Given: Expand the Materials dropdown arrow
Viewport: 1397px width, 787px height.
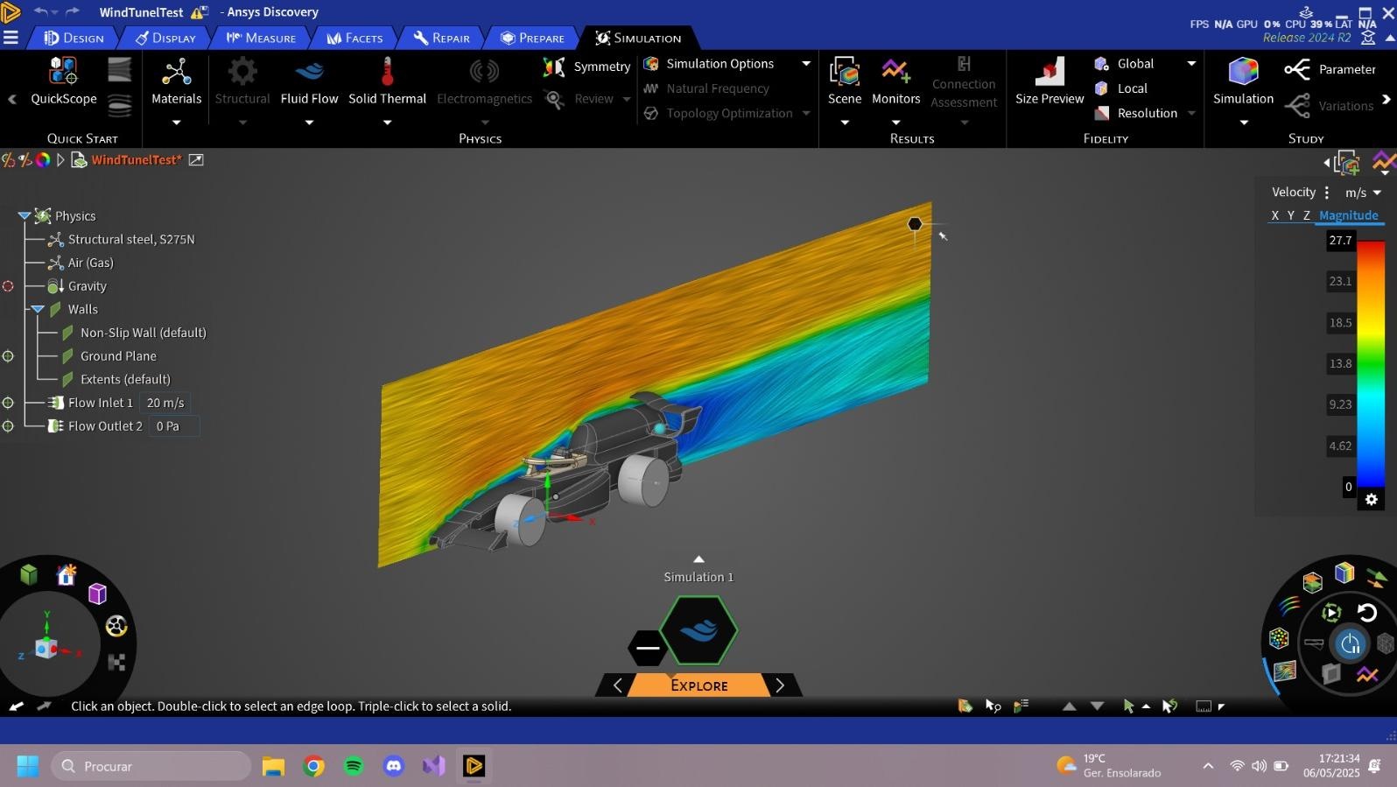Looking at the screenshot, I should tap(176, 123).
